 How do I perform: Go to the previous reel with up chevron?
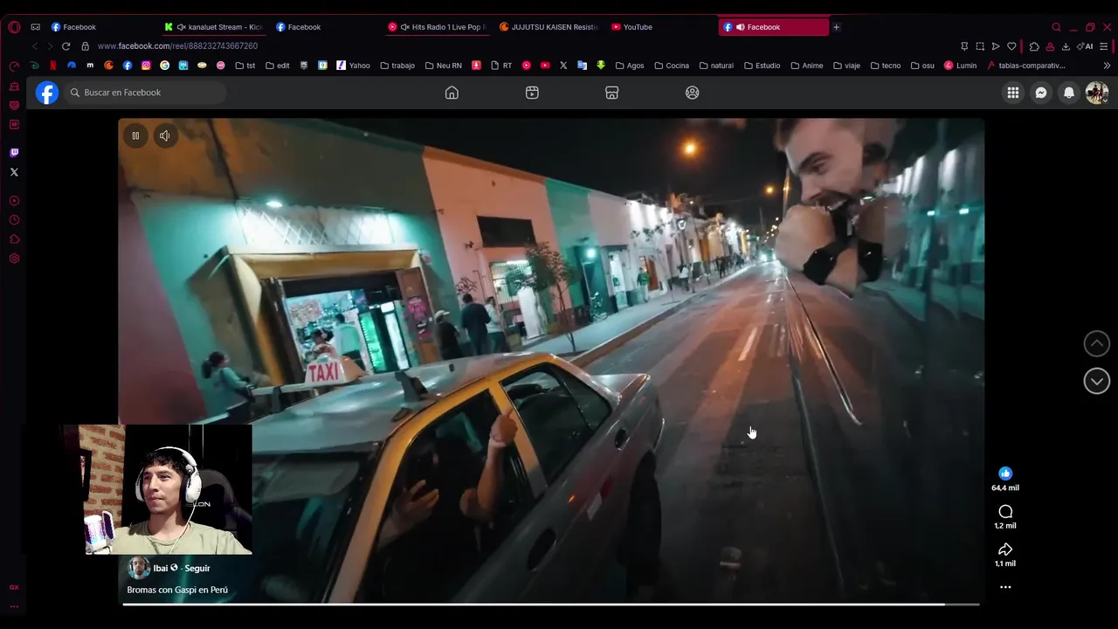pos(1097,343)
